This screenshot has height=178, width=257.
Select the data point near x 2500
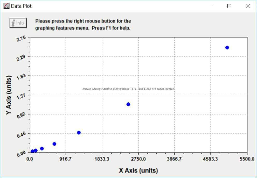(128, 104)
